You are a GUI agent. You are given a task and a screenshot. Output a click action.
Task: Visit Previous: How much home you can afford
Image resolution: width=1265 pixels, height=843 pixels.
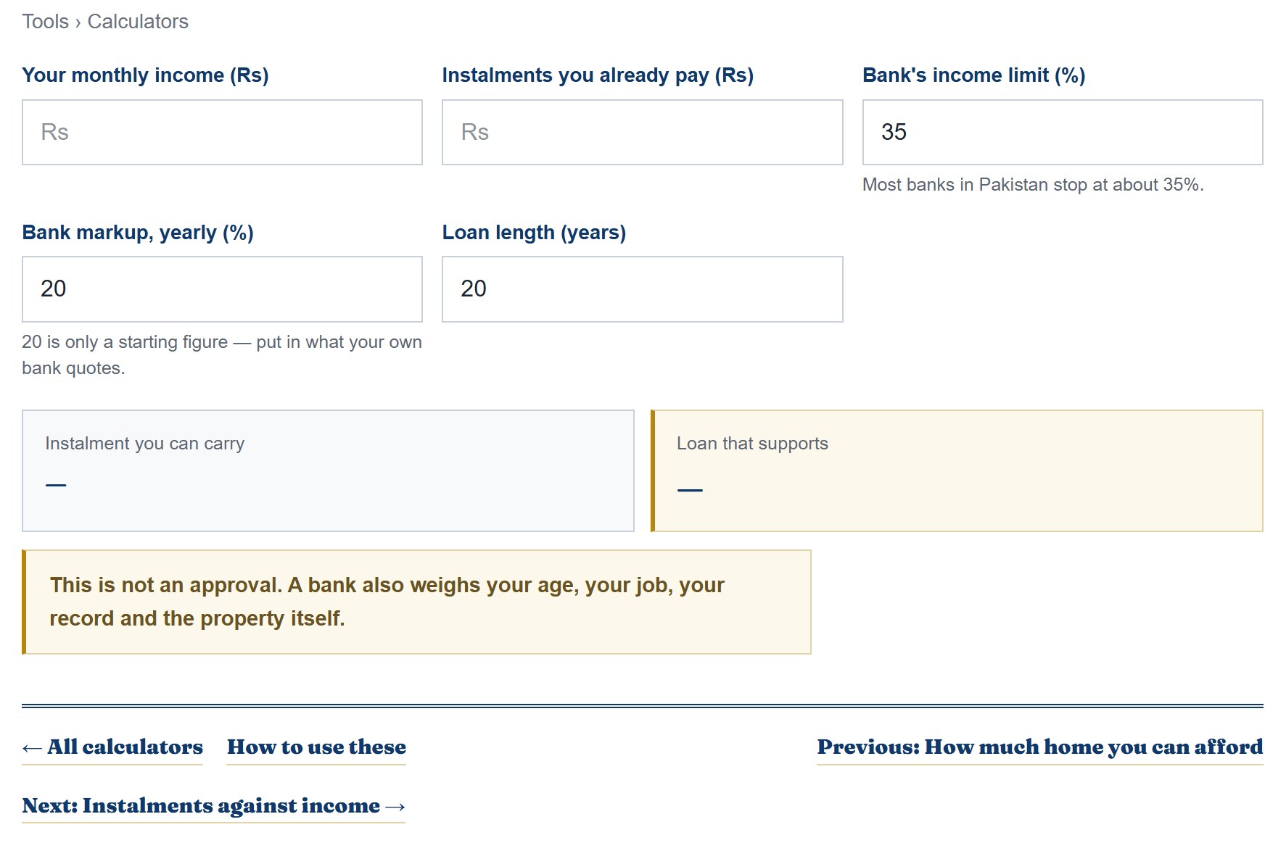click(1040, 747)
